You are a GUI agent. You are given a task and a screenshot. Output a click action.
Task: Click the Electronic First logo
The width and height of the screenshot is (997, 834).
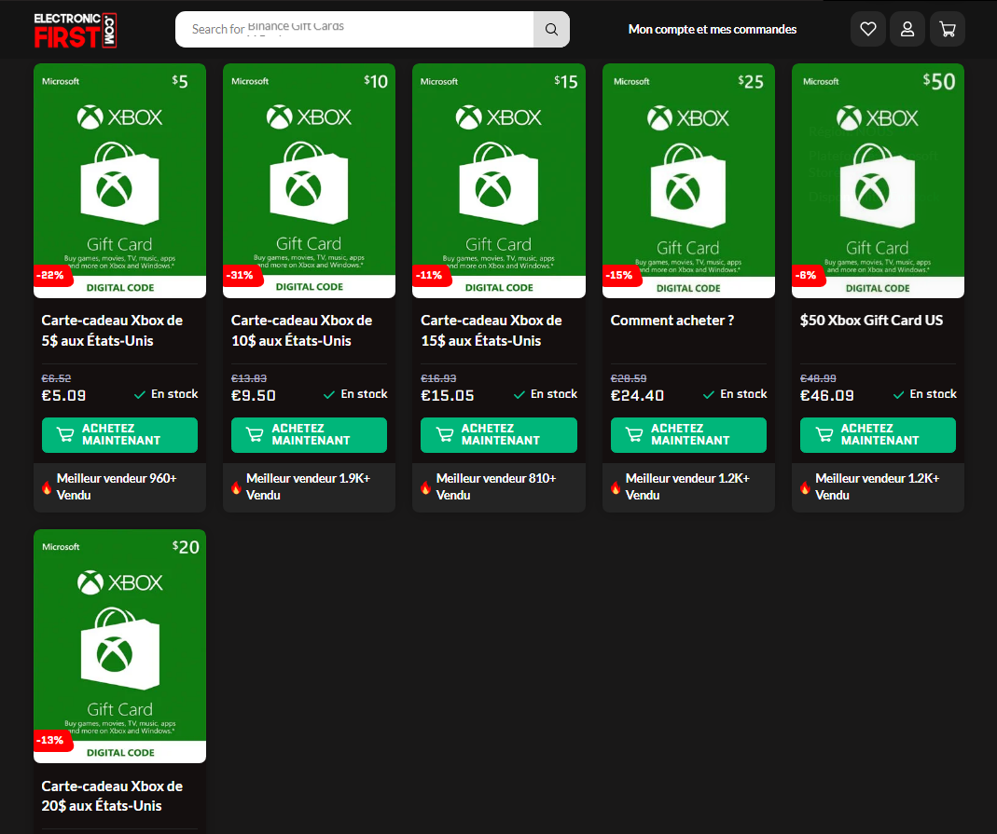75,30
